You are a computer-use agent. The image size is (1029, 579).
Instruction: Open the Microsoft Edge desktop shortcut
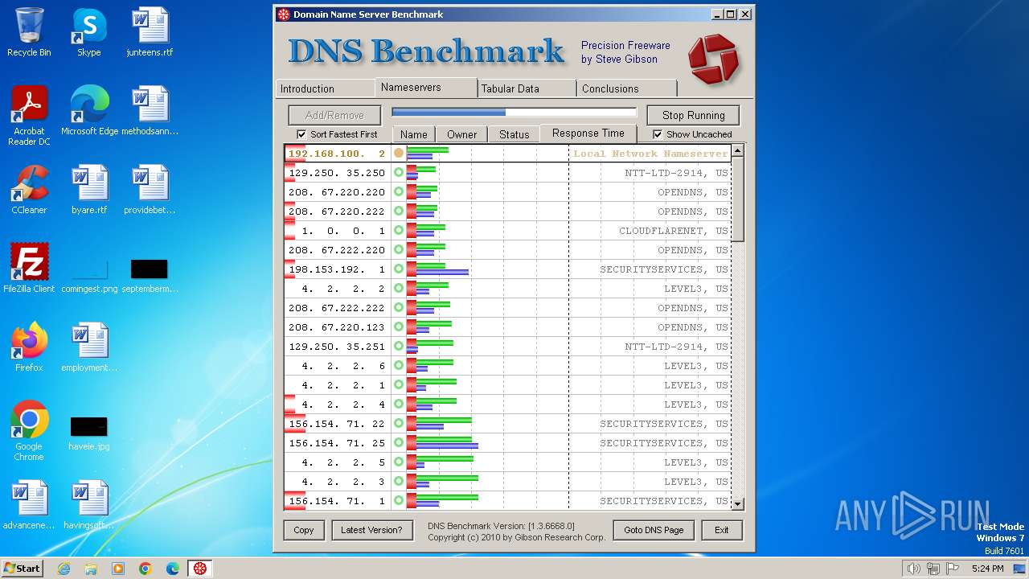point(89,110)
